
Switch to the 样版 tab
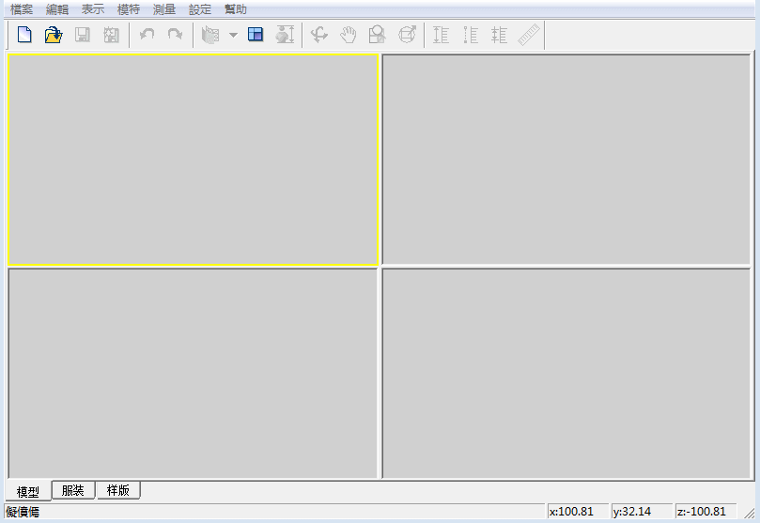tap(118, 490)
